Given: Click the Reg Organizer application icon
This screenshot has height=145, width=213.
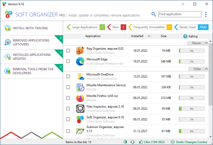Looking at the screenshot, I should tap(80, 50).
